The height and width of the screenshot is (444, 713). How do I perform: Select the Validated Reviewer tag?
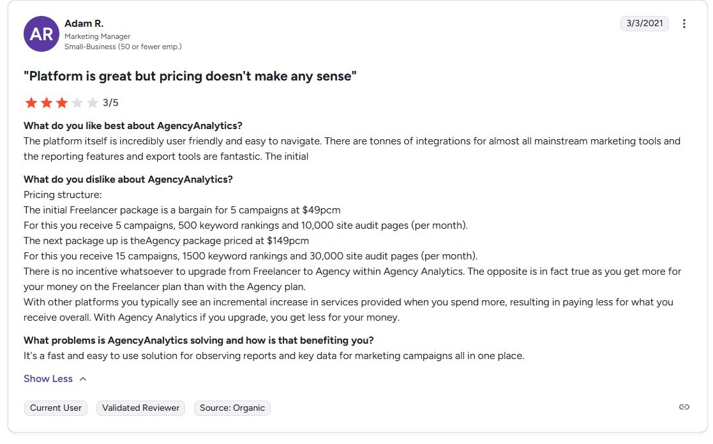tap(140, 408)
